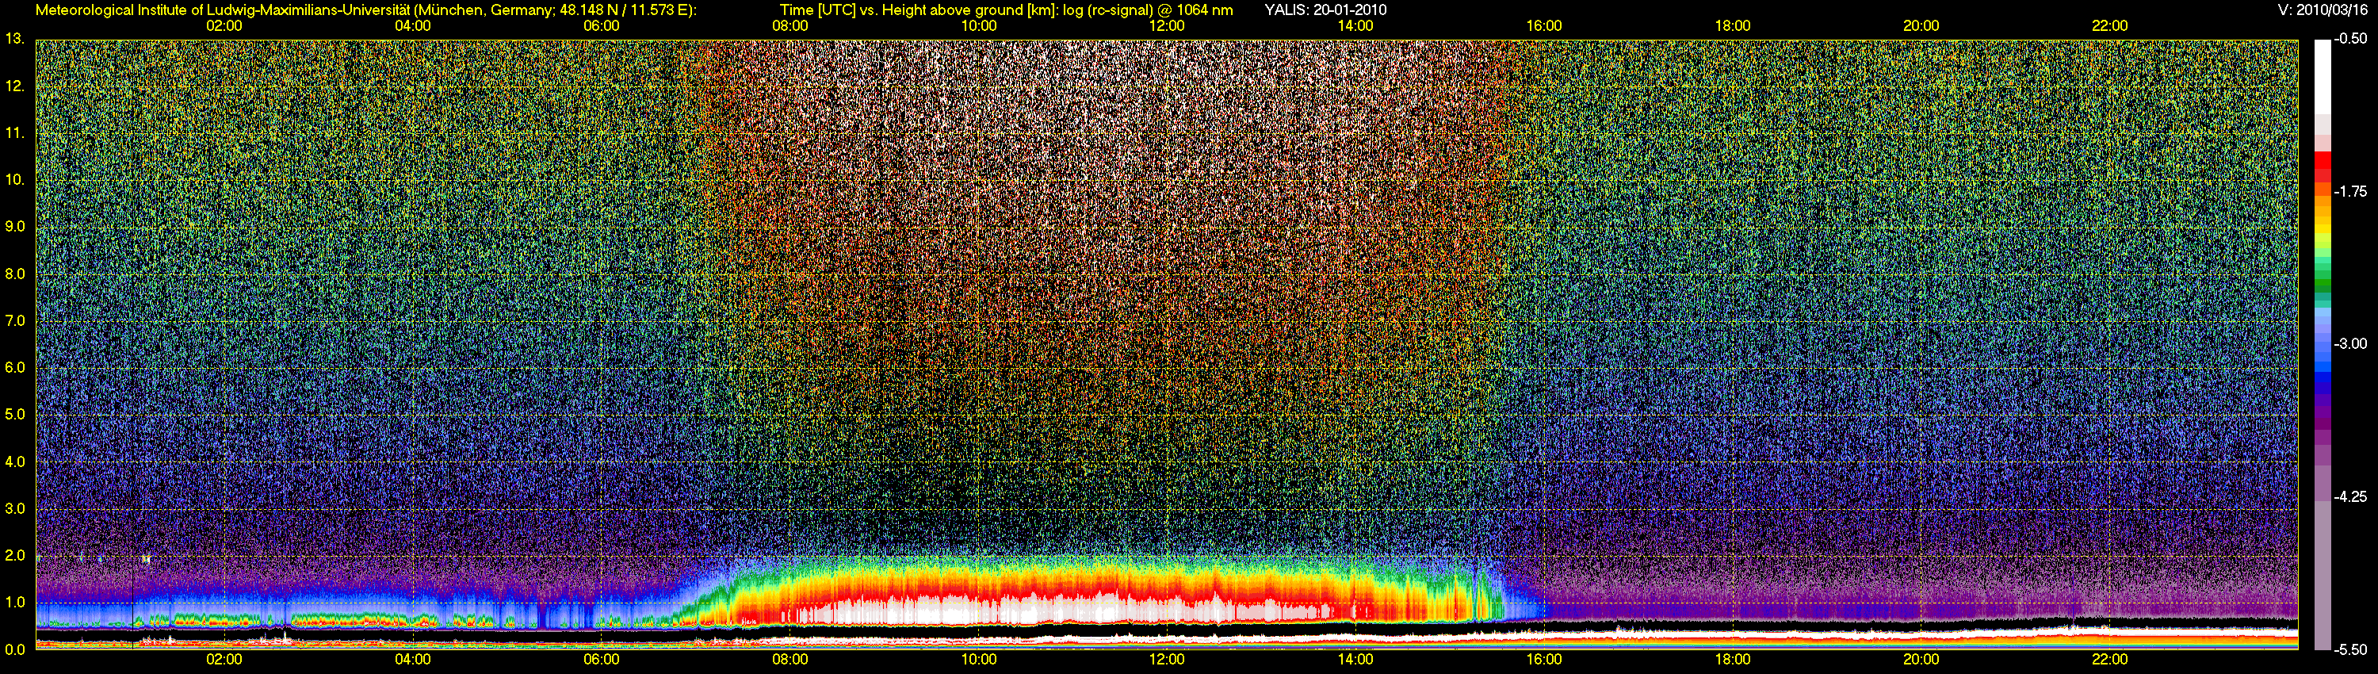Select the '7.0' height axis label
This screenshot has width=2378, height=674.
pos(15,320)
